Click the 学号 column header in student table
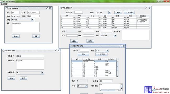The width and height of the screenshot is (170, 94). pos(80,16)
